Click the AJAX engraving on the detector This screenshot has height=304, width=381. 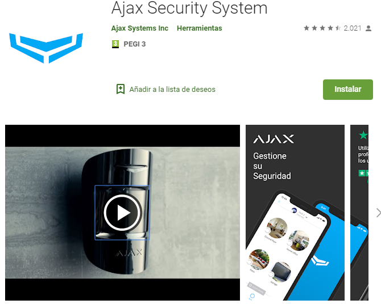(x=129, y=252)
